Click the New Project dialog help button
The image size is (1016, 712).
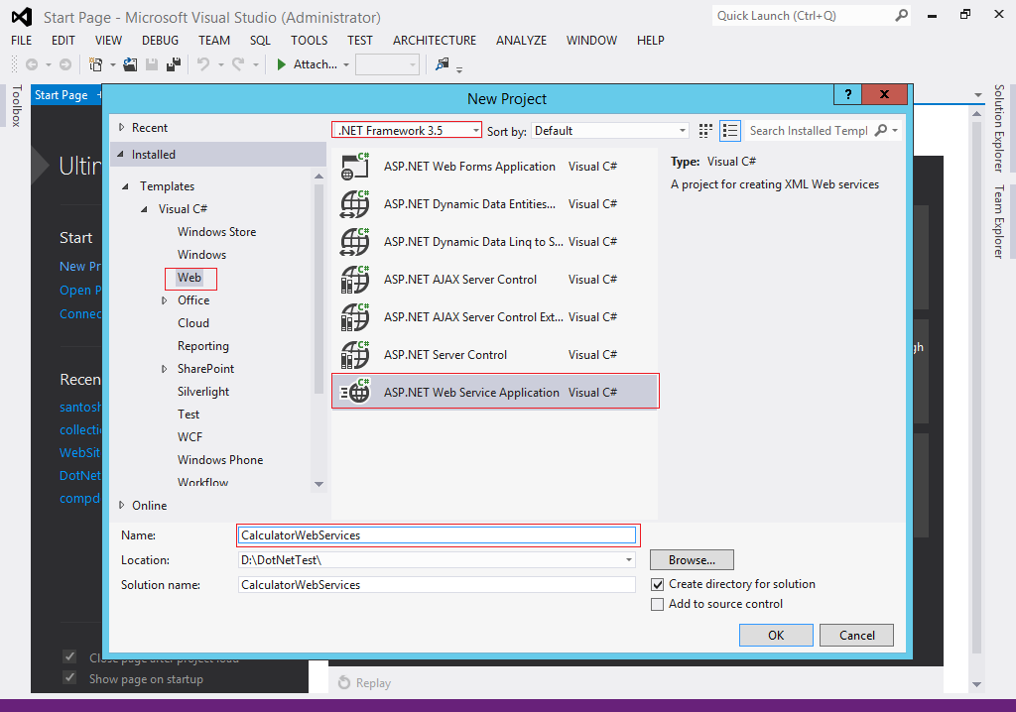[848, 94]
